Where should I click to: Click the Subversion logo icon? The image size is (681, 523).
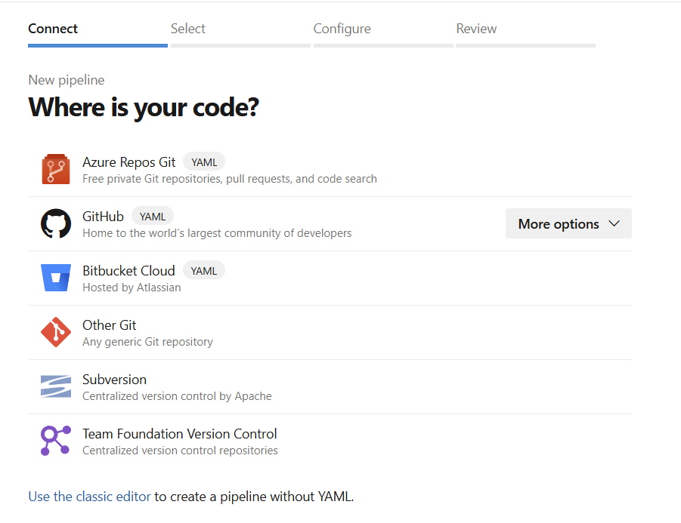[x=55, y=386]
